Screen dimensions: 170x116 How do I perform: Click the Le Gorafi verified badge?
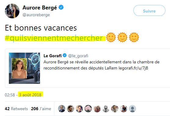point(65,55)
